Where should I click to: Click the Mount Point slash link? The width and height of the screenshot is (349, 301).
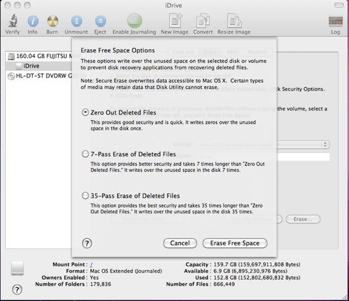92,265
